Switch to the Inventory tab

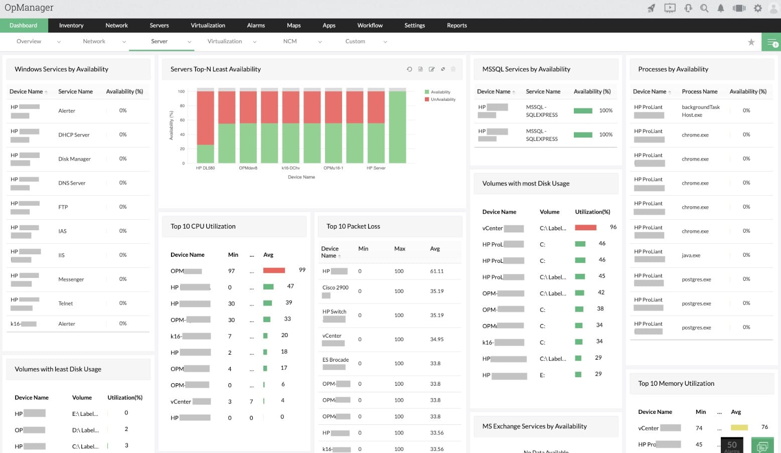click(71, 25)
